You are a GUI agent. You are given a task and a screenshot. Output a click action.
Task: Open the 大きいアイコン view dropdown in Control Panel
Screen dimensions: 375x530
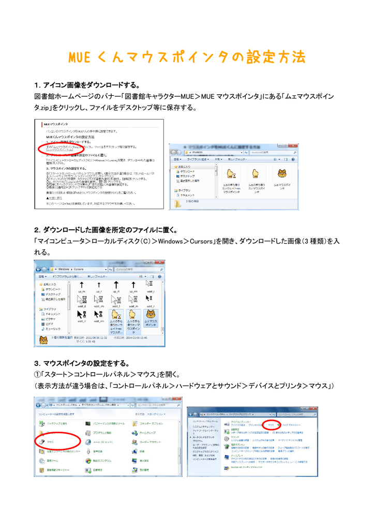pyautogui.click(x=156, y=414)
